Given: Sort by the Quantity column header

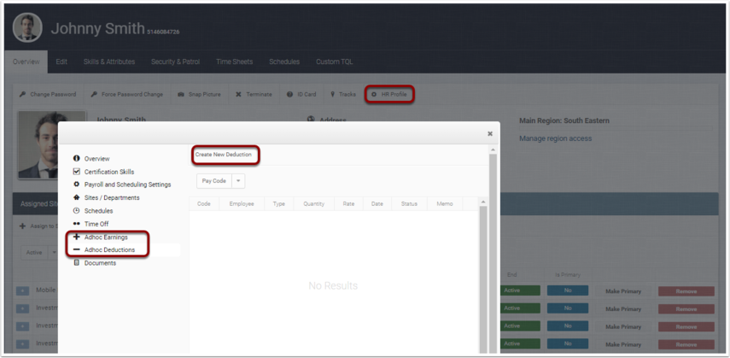Looking at the screenshot, I should [314, 203].
